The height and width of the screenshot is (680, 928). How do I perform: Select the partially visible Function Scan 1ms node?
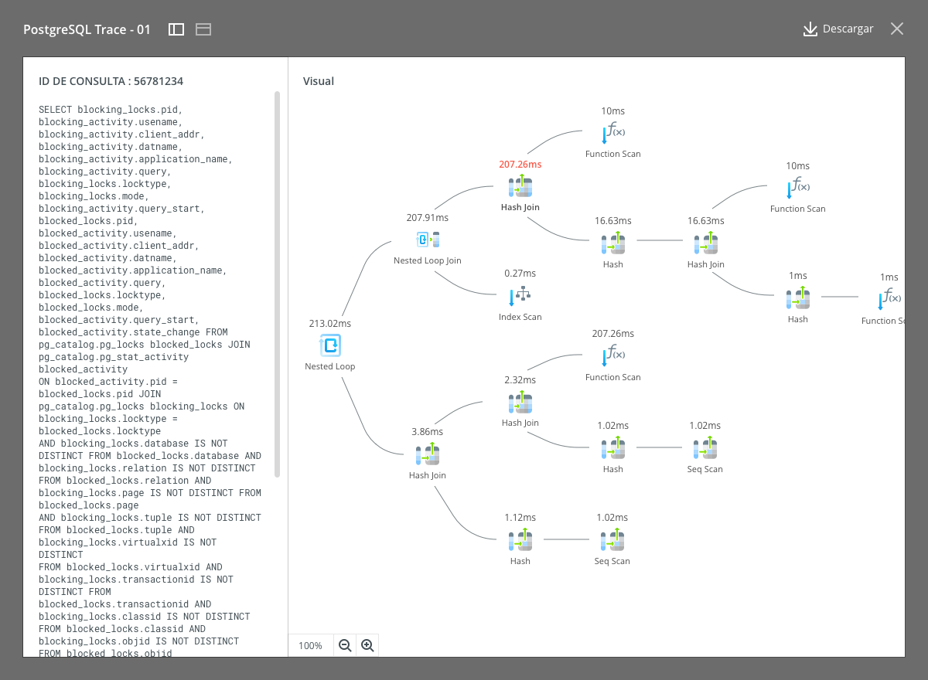pos(889,298)
